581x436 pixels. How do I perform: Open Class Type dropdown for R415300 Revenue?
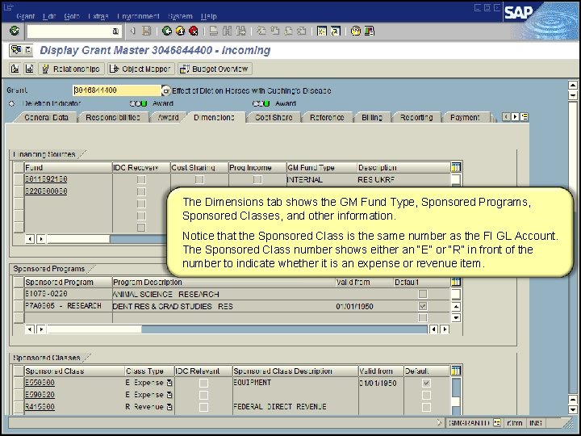coord(169,407)
